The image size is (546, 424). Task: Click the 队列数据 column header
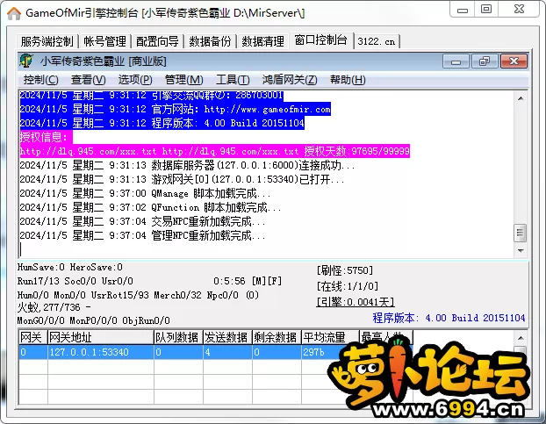coord(178,337)
